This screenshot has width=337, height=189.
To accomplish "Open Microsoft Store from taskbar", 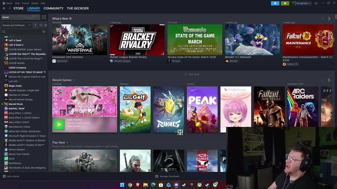I will coord(161,185).
